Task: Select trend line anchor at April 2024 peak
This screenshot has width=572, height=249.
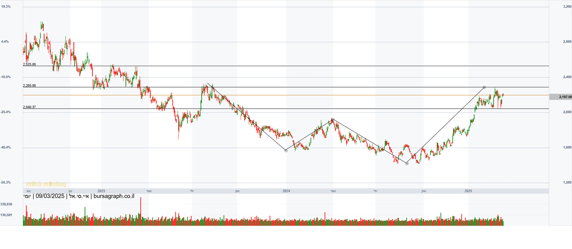Action: [x=333, y=120]
